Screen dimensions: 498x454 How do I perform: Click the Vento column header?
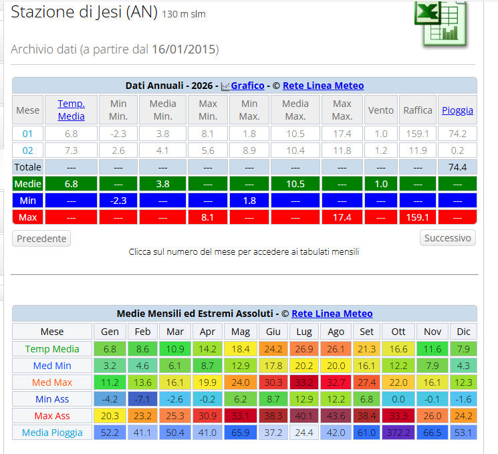tap(381, 110)
